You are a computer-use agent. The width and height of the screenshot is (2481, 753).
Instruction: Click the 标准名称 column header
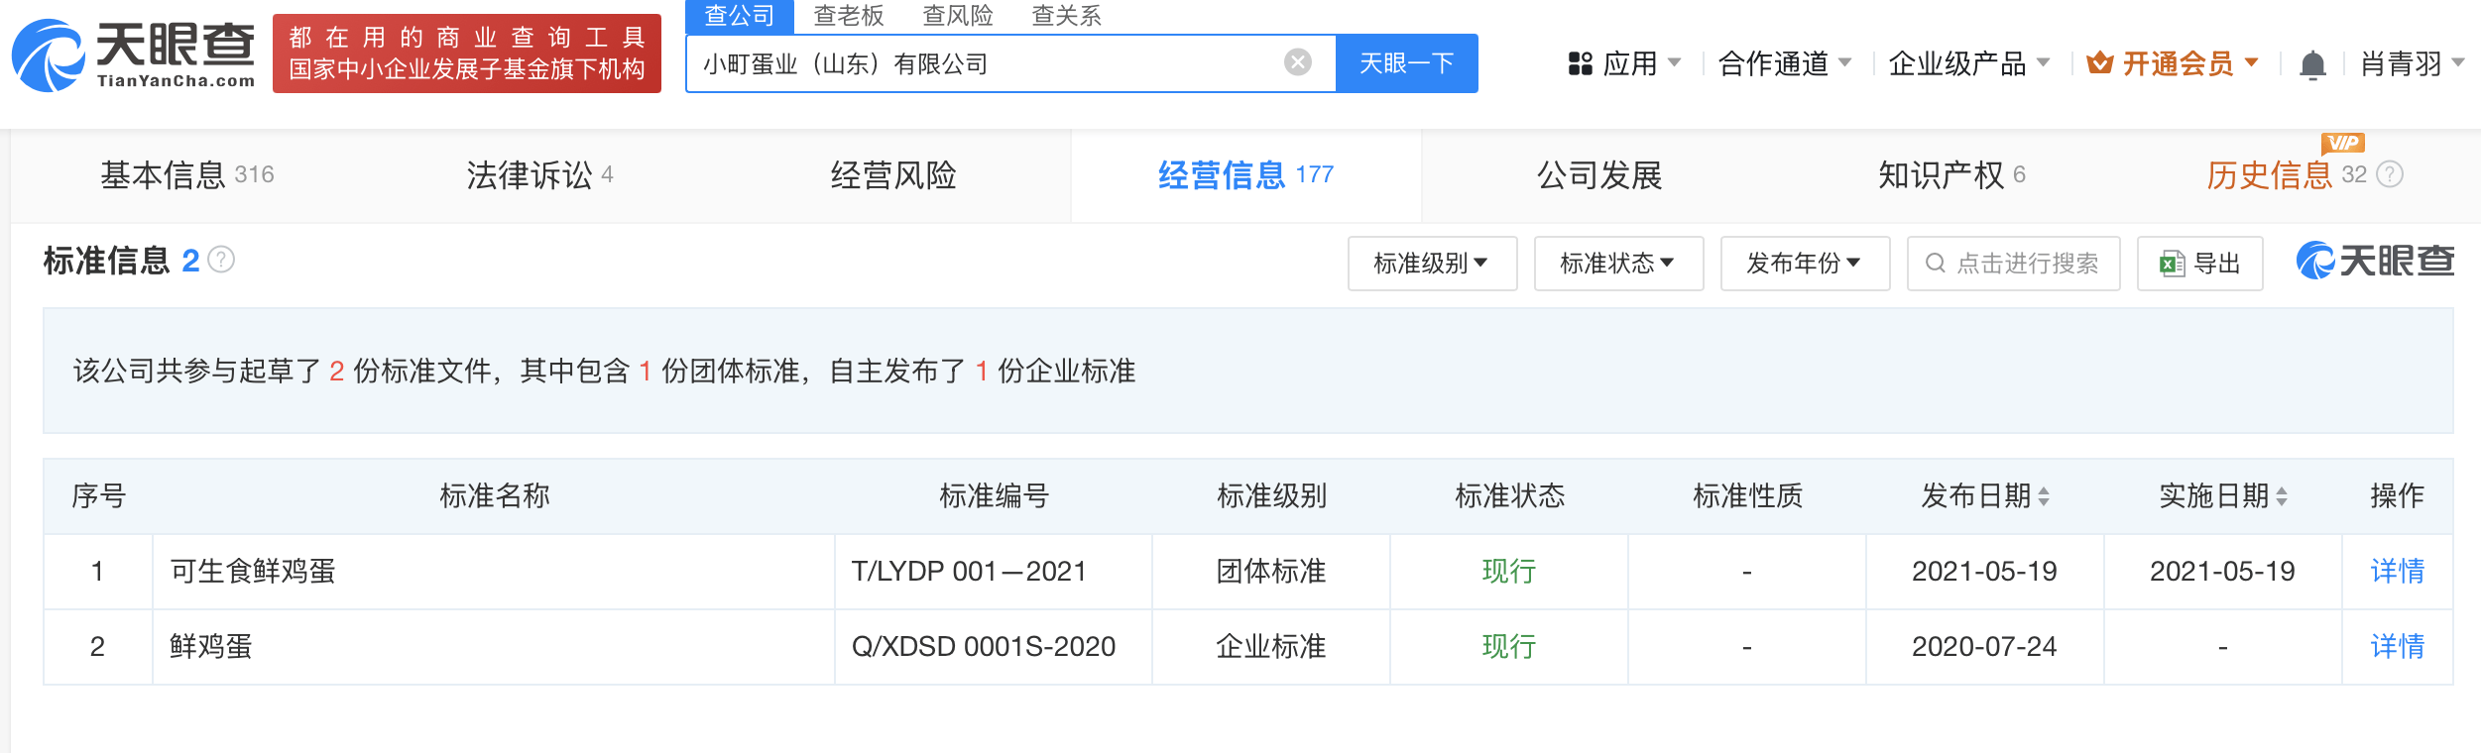[x=495, y=496]
